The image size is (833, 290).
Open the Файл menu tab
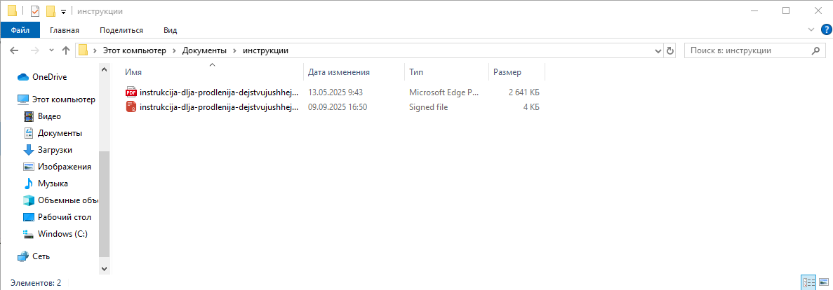click(20, 30)
